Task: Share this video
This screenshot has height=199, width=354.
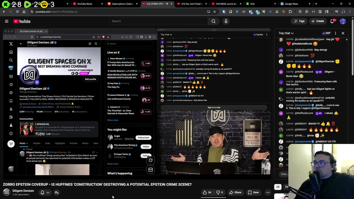Action: pyautogui.click(x=235, y=192)
